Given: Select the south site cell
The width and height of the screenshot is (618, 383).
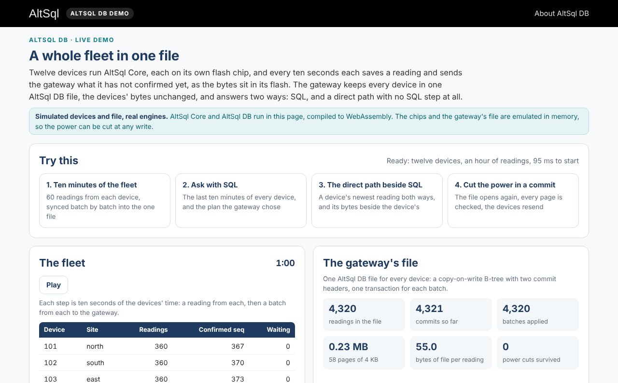Looking at the screenshot, I should [x=95, y=363].
